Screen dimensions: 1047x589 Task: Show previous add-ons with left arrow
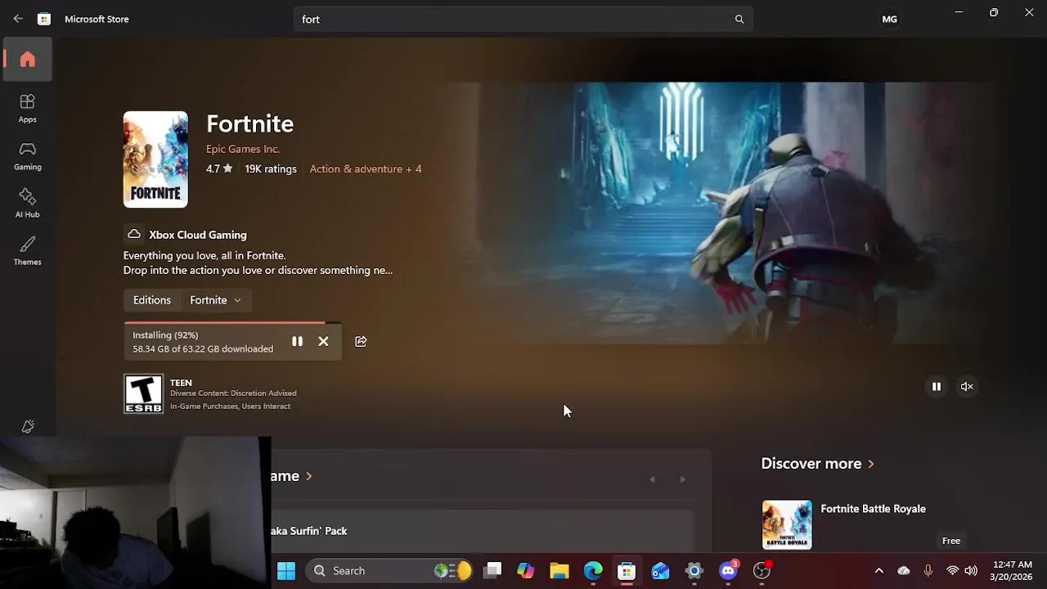coord(652,479)
